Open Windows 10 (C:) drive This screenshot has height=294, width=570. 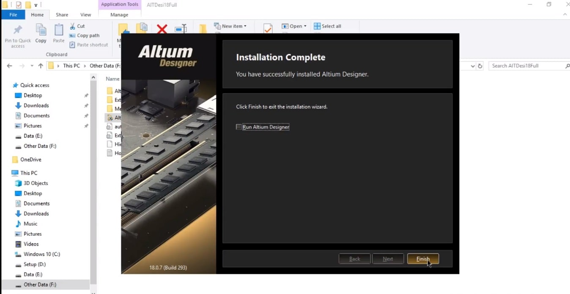[x=42, y=254]
